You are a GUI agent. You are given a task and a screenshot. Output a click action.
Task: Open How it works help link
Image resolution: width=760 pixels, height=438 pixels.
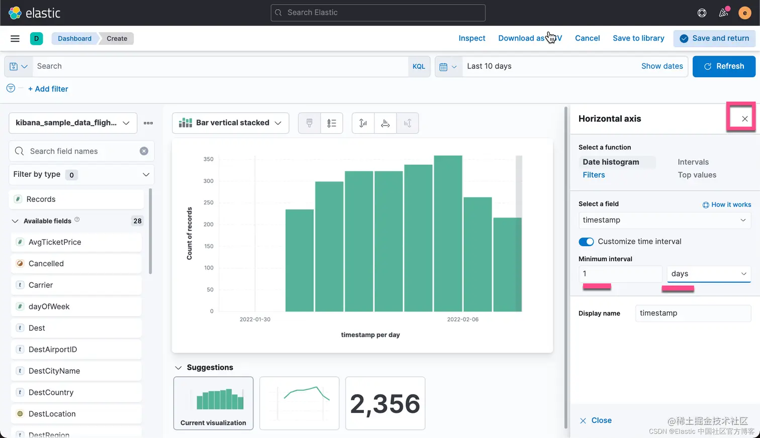(x=727, y=204)
